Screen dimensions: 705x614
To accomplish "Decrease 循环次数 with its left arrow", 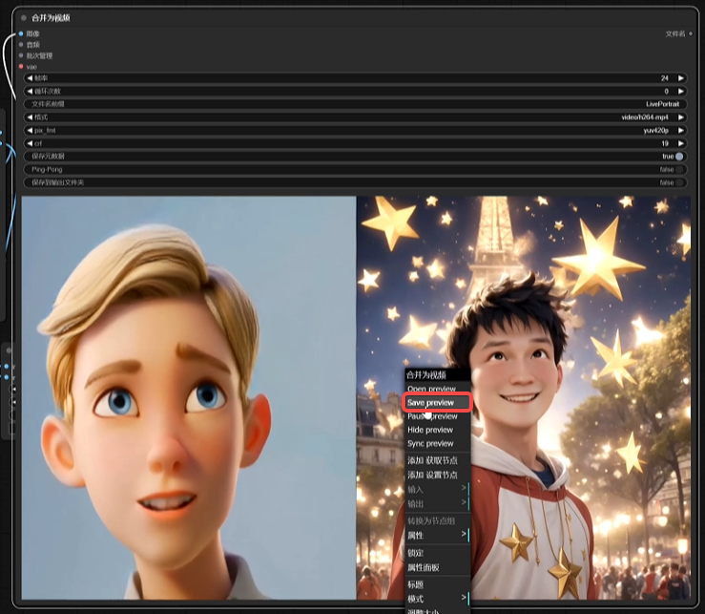I will click(x=30, y=92).
